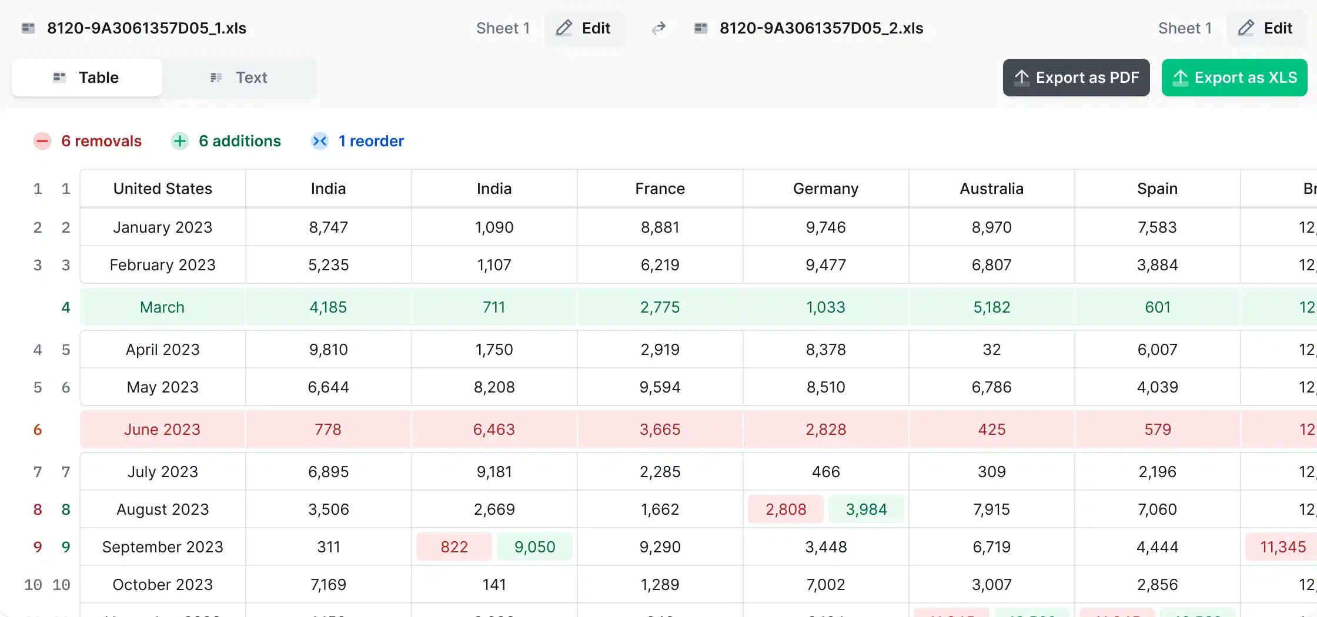This screenshot has width=1317, height=617.
Task: Toggle the 1 reorder filter
Action: (370, 141)
